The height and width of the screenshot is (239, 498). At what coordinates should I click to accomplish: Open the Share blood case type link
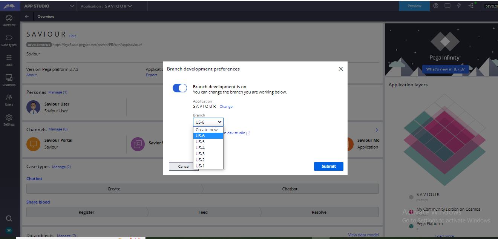(x=38, y=202)
